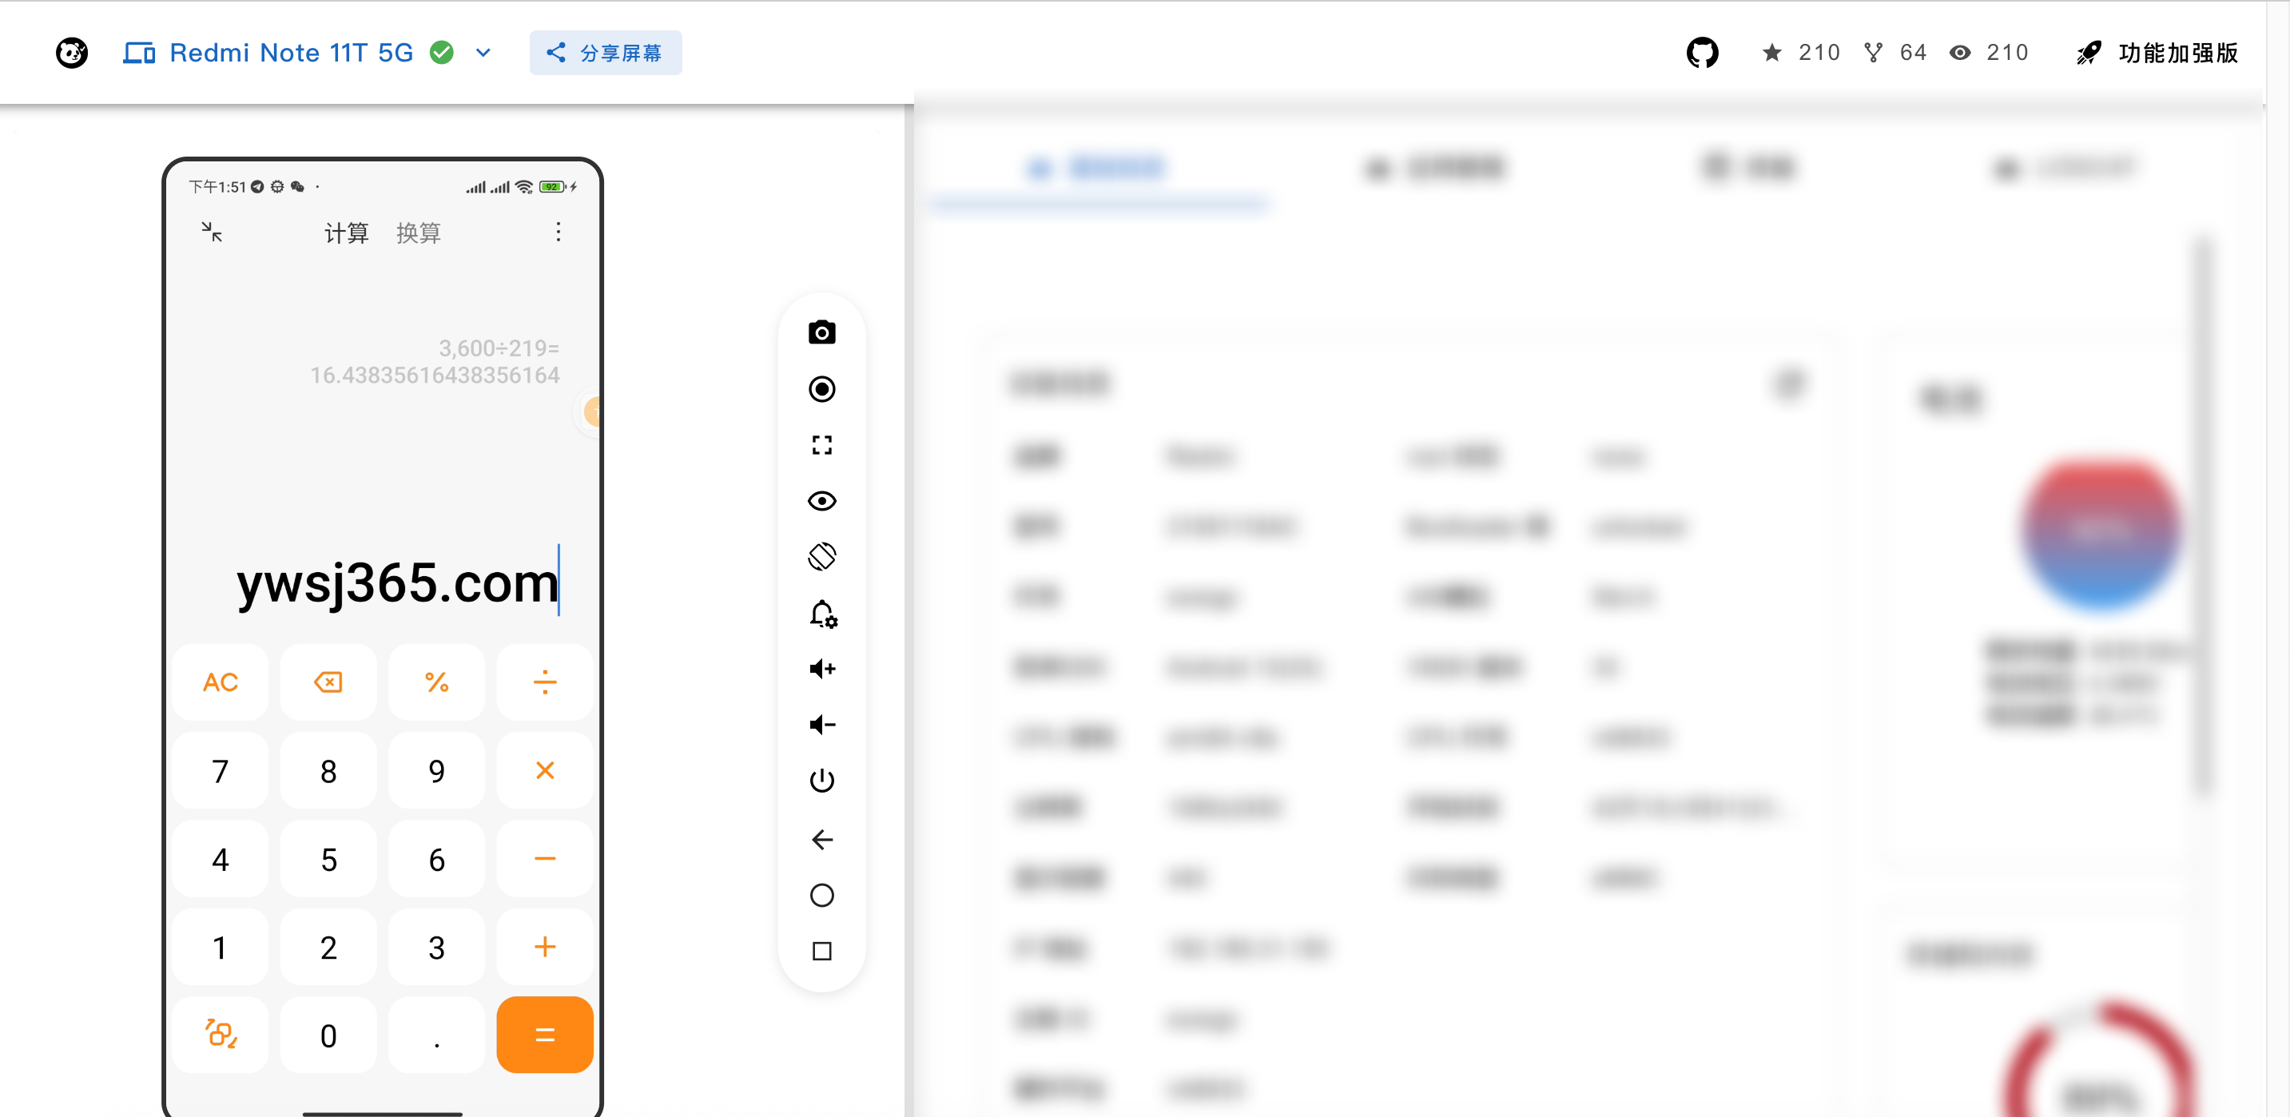2290x1117 pixels.
Task: Click the plus key
Action: (x=545, y=946)
